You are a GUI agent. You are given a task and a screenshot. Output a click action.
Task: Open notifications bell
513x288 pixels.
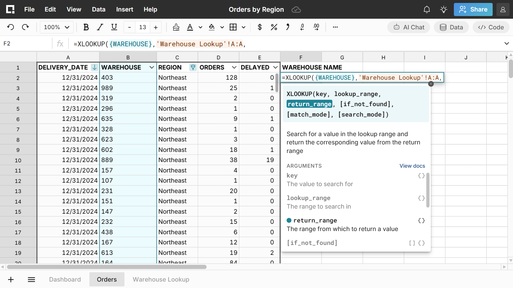(x=427, y=10)
